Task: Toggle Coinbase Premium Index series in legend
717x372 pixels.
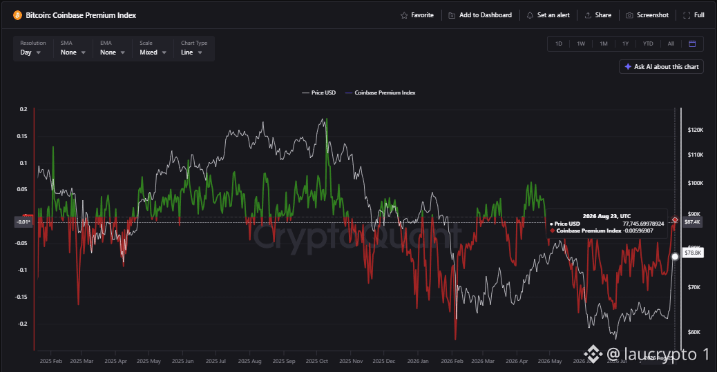Action: click(x=380, y=92)
